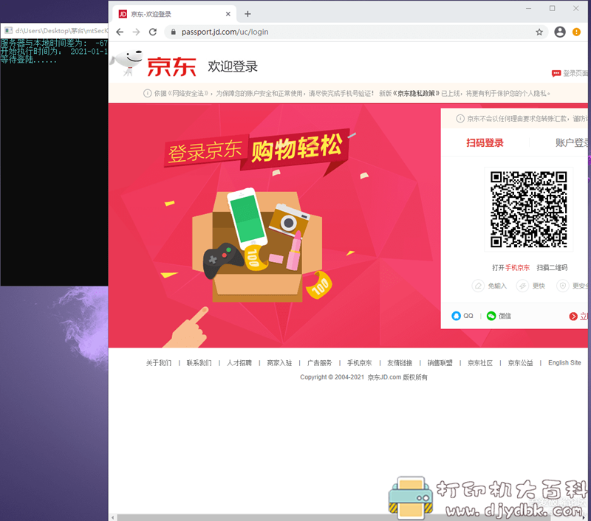Open 广告服务 footer link
The image size is (591, 521).
319,362
